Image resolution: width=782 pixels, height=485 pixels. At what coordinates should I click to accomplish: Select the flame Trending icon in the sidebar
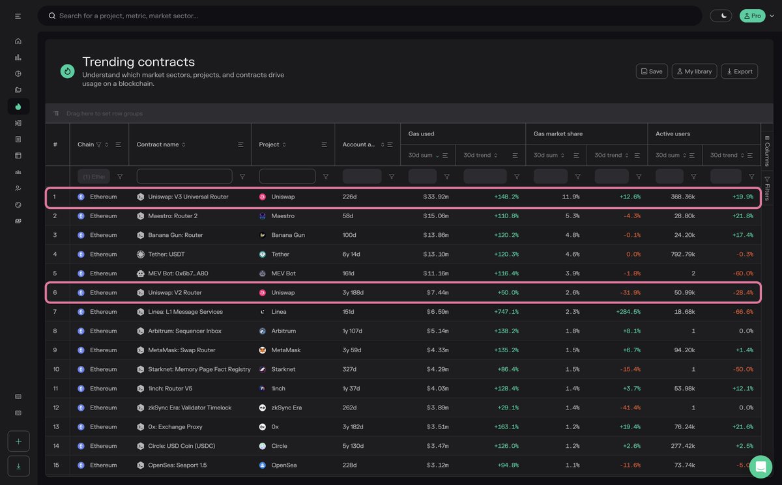pyautogui.click(x=18, y=105)
